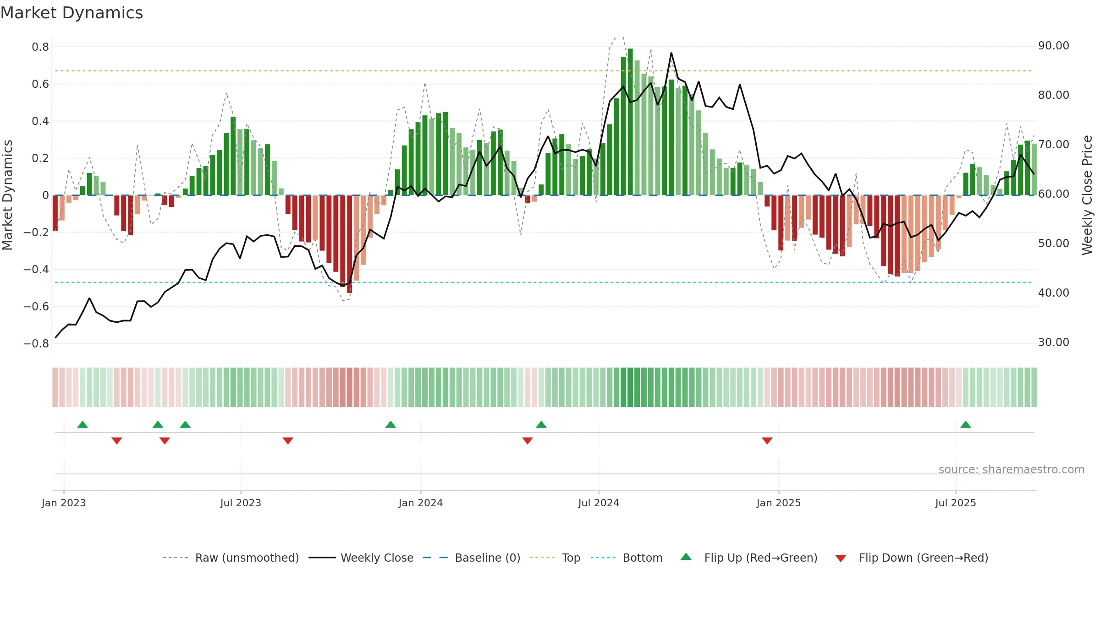The image size is (1100, 618).
Task: Click the first flip-up triangle in January 2023
Action: 82,424
